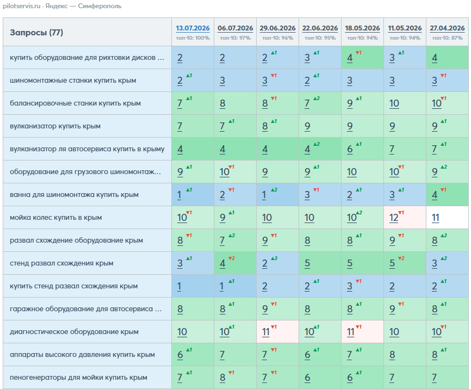Open the 13.07.2026 date column link

click(x=193, y=28)
